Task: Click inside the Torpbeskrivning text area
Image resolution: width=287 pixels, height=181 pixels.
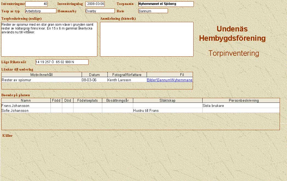Action: (49, 39)
